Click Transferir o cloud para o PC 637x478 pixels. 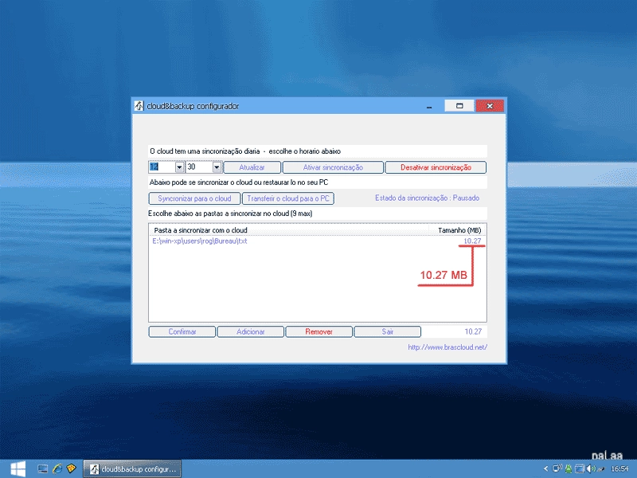[x=288, y=198]
